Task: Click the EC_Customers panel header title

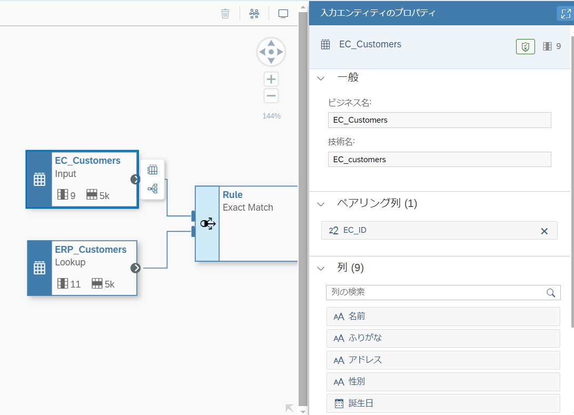Action: pyautogui.click(x=370, y=44)
